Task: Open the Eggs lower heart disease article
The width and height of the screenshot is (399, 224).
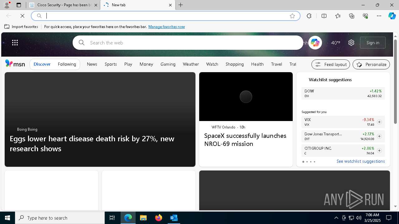Action: point(92,143)
